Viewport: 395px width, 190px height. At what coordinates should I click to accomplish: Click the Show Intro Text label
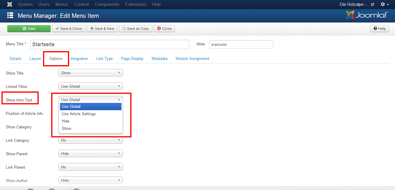[x=19, y=100]
